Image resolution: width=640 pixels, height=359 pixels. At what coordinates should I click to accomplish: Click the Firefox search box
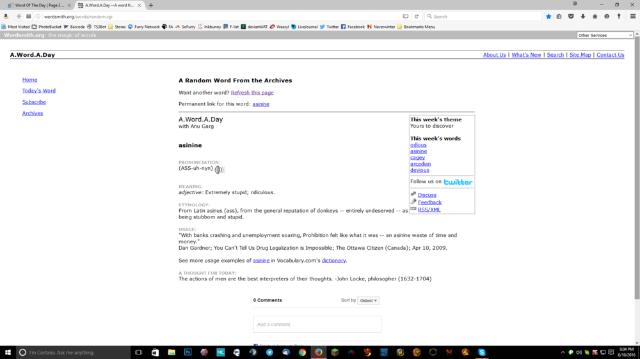(x=483, y=17)
